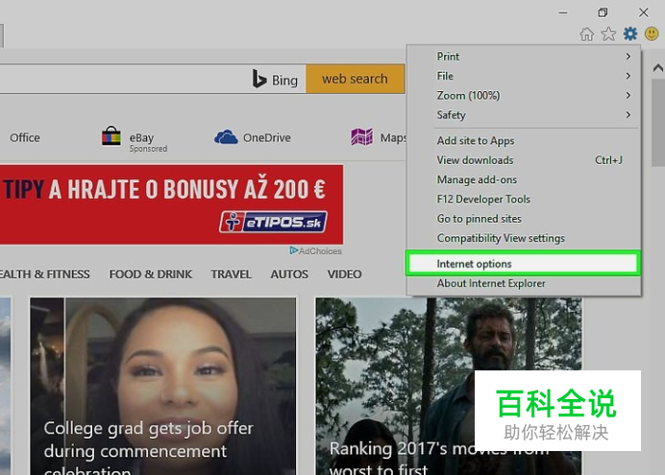The height and width of the screenshot is (475, 665).
Task: Expand the File submenu arrow
Action: point(628,76)
